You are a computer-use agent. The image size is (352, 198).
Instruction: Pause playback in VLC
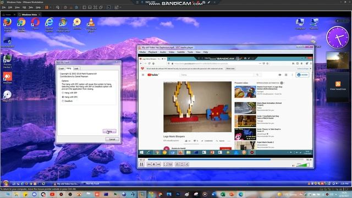(142, 164)
